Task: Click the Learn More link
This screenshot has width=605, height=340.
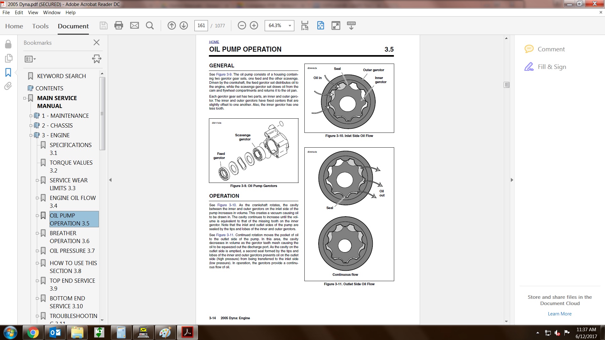Action: coord(559,314)
